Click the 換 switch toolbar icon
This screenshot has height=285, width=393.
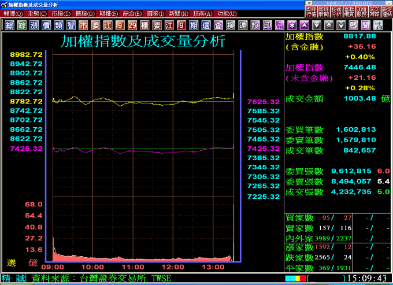231,25
